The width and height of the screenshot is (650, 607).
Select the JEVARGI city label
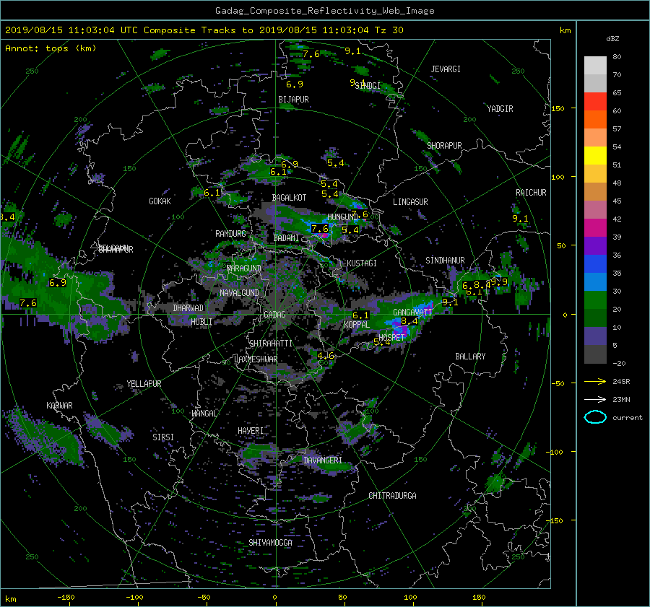tap(446, 69)
